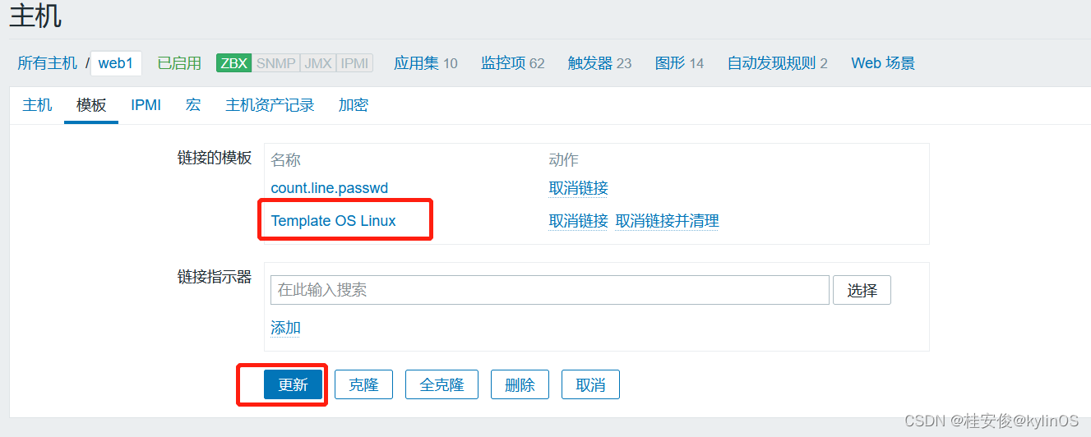This screenshot has width=1091, height=437.
Task: Open the 触发器 triggers page
Action: 599,63
